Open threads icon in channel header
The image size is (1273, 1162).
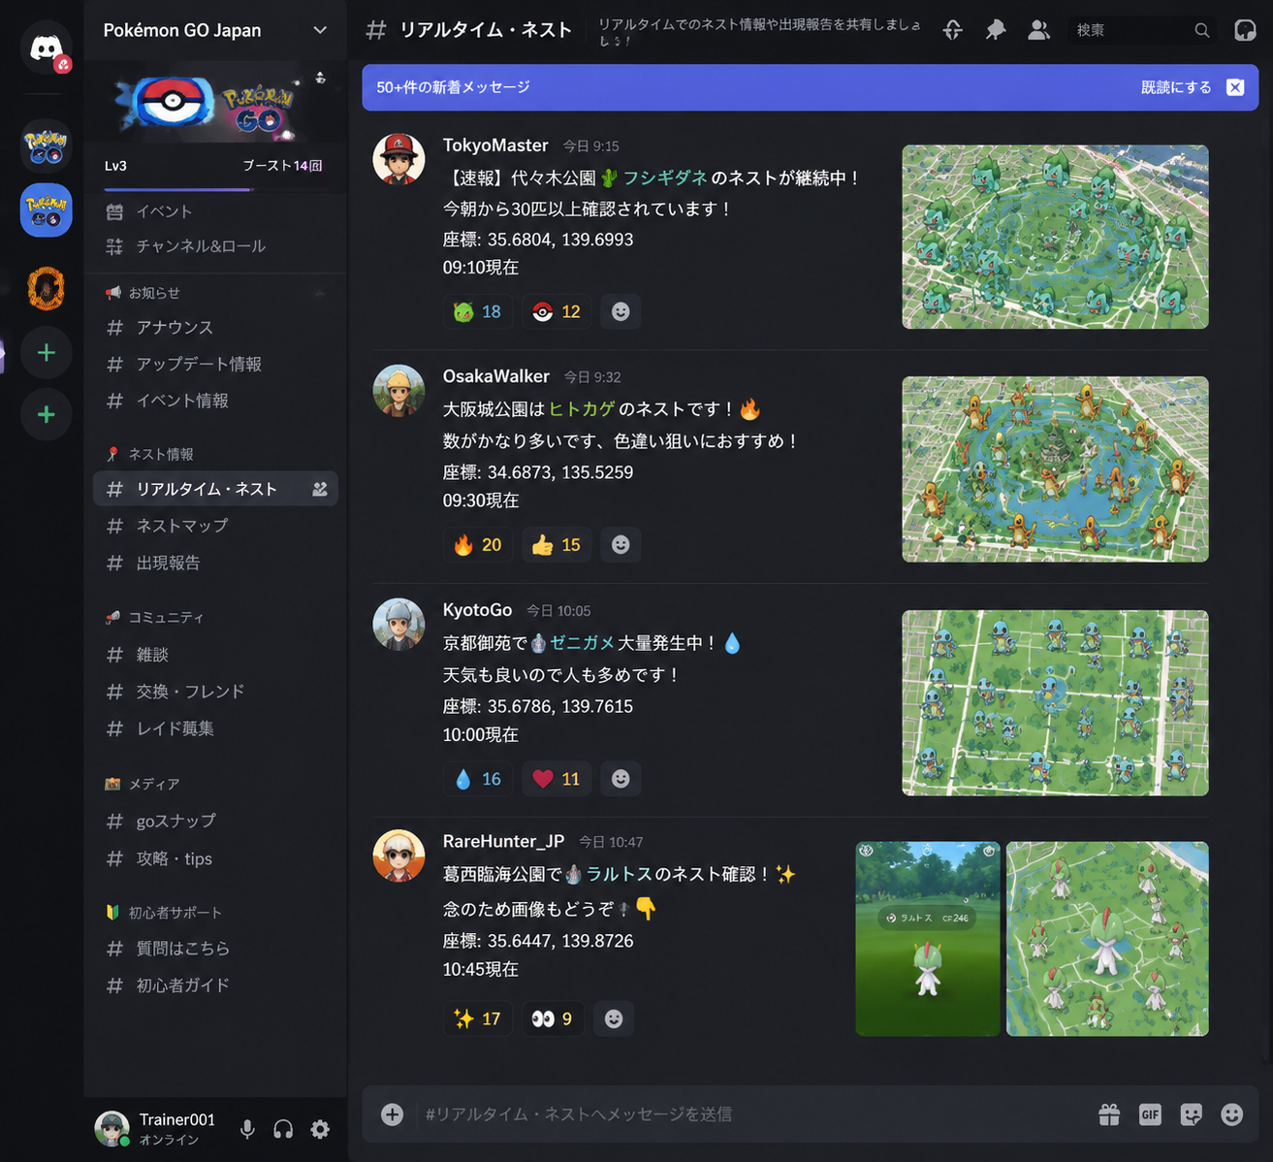[953, 30]
